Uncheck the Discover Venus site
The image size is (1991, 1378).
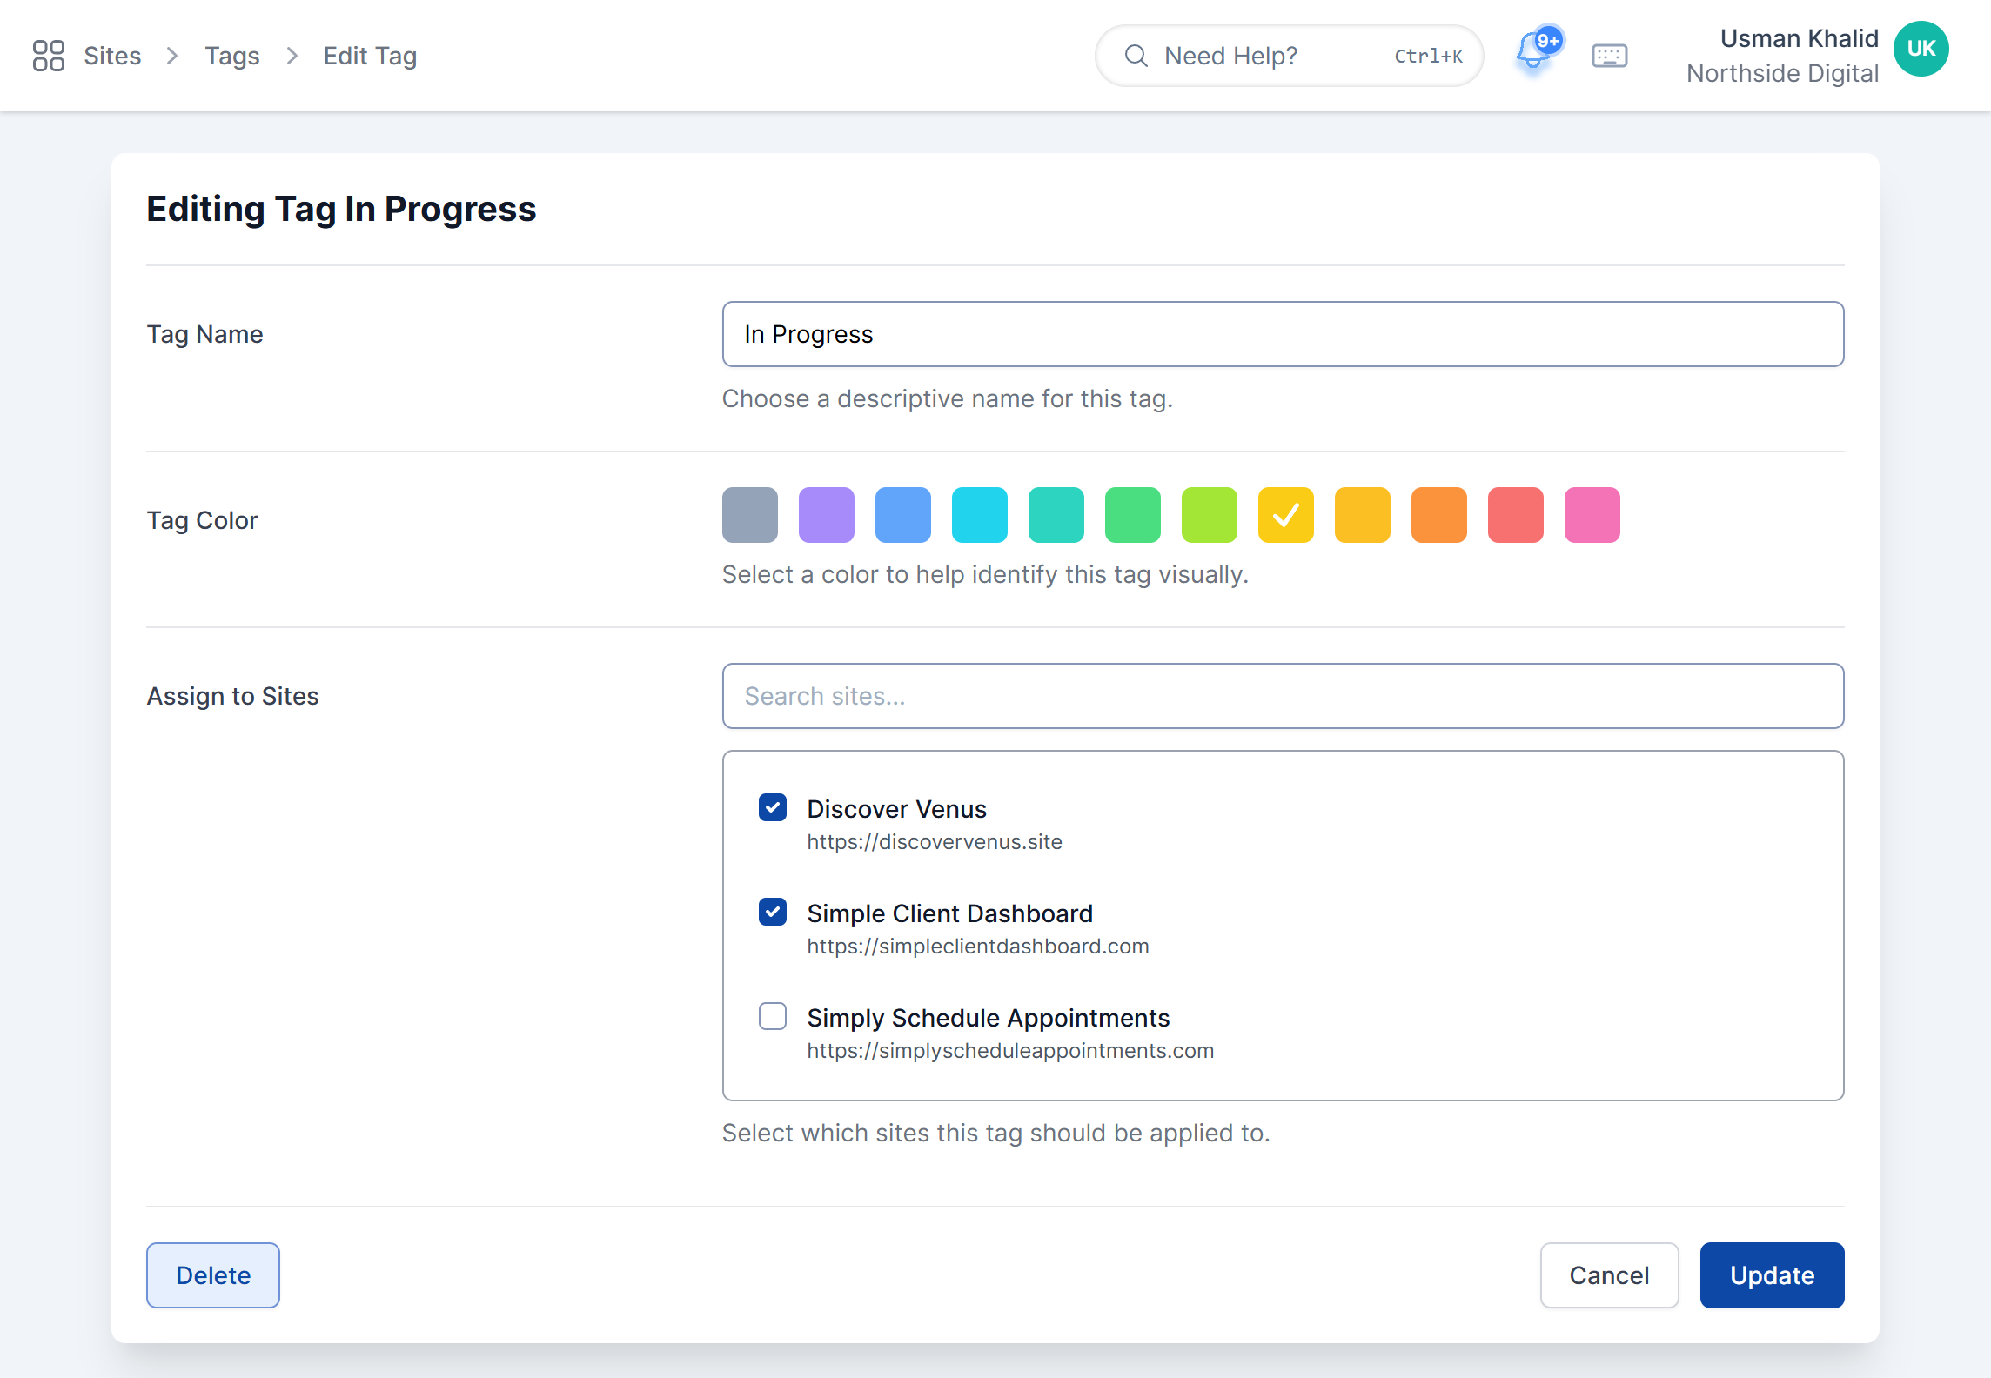(773, 807)
